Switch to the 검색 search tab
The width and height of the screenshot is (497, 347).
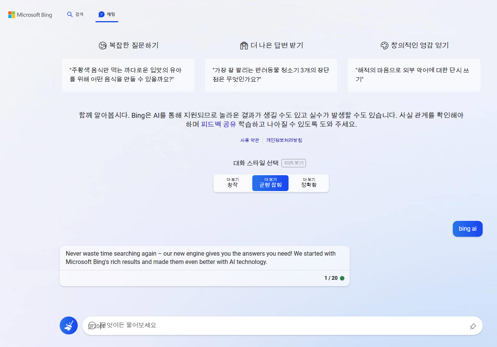[x=75, y=14]
